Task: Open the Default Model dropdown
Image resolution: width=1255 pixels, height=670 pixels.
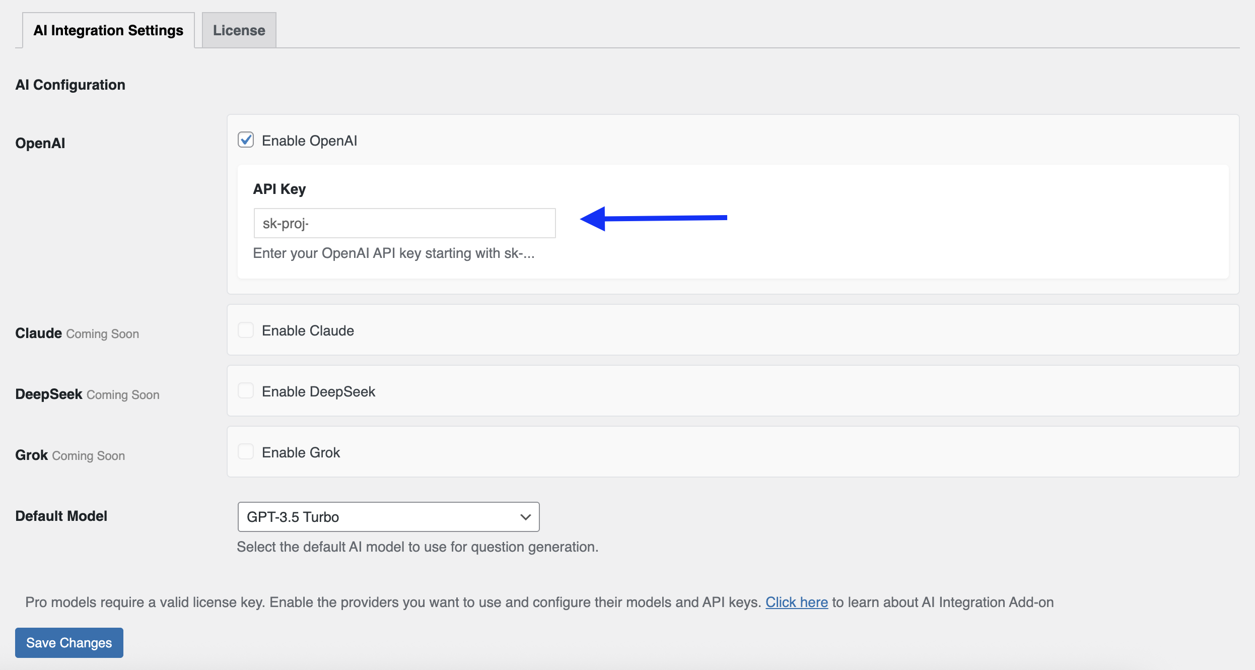Action: (x=388, y=517)
